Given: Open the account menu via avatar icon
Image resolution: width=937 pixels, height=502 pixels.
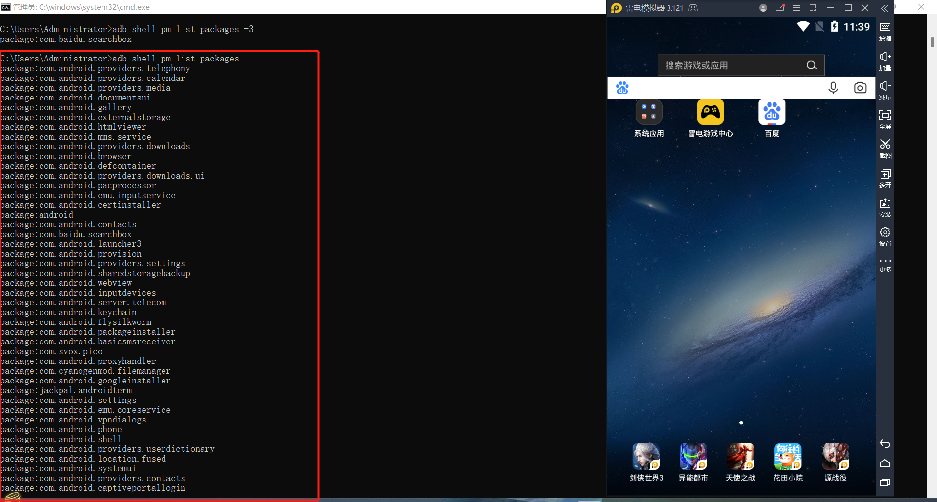Looking at the screenshot, I should [x=762, y=8].
